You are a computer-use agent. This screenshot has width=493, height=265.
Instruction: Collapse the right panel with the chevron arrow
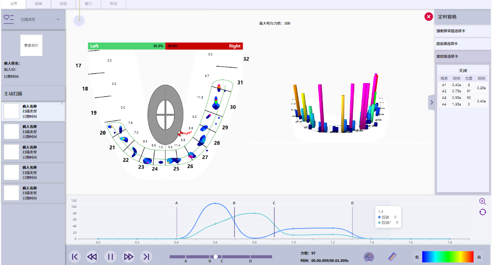pos(431,102)
